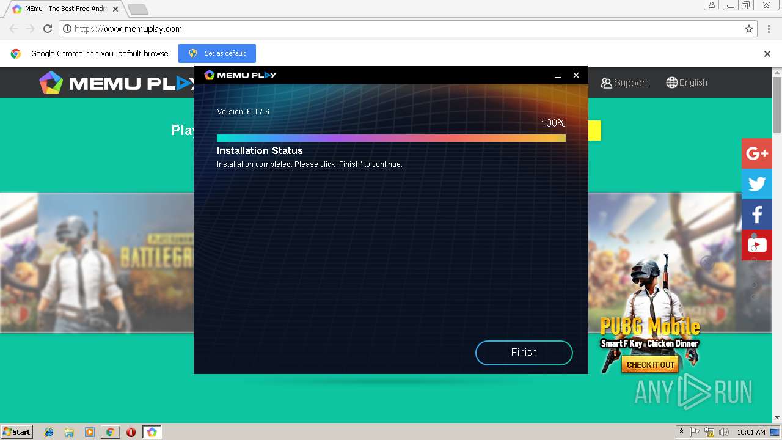782x440 pixels.
Task: Click the MEmu Play logo in installer title
Action: click(240, 75)
